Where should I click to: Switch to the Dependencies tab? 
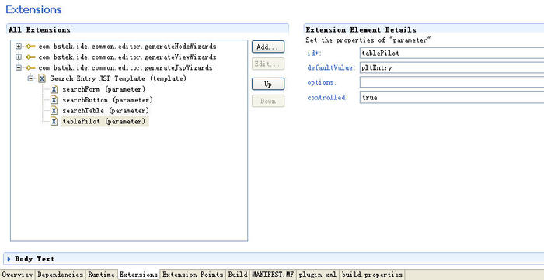pyautogui.click(x=60, y=275)
